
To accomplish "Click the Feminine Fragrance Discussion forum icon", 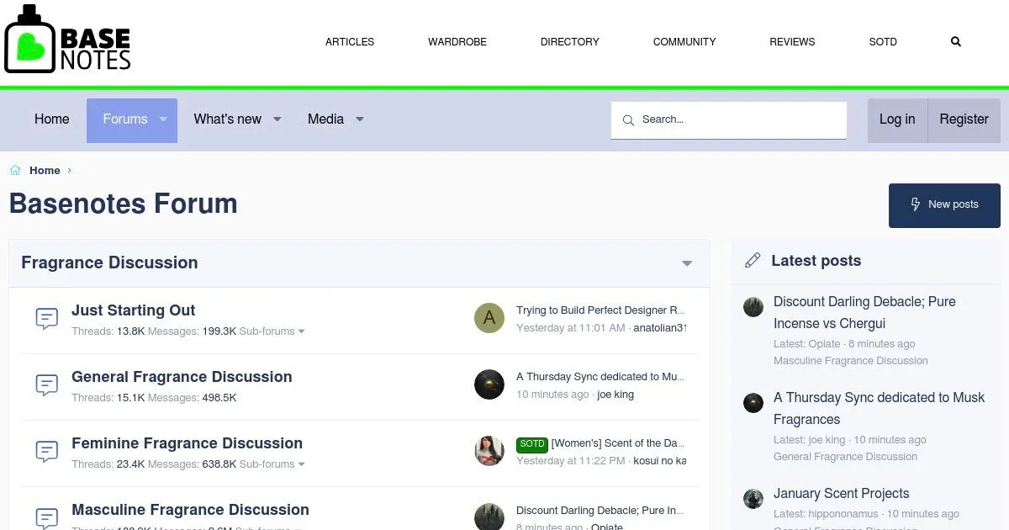I will [x=47, y=452].
